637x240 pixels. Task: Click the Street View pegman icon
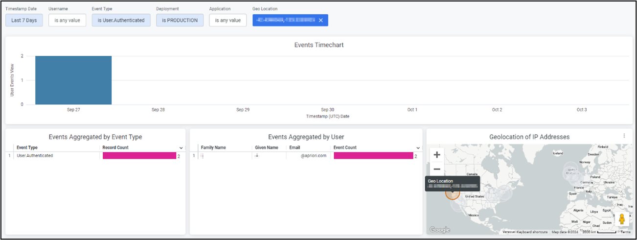622,219
